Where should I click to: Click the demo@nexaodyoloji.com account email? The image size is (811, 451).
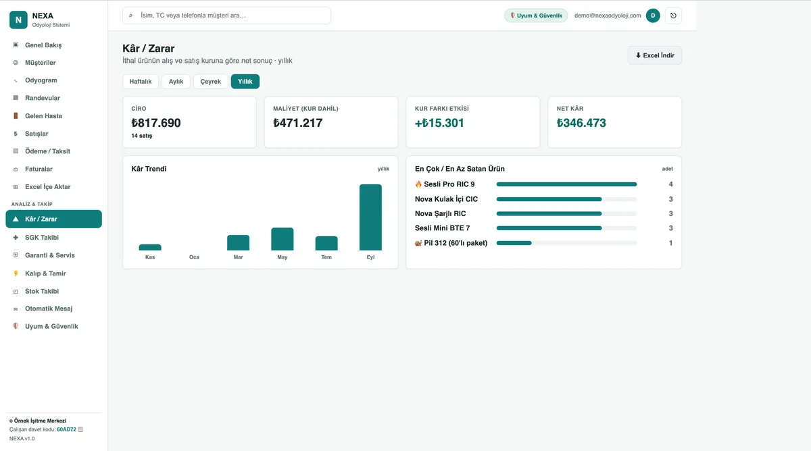pyautogui.click(x=608, y=16)
